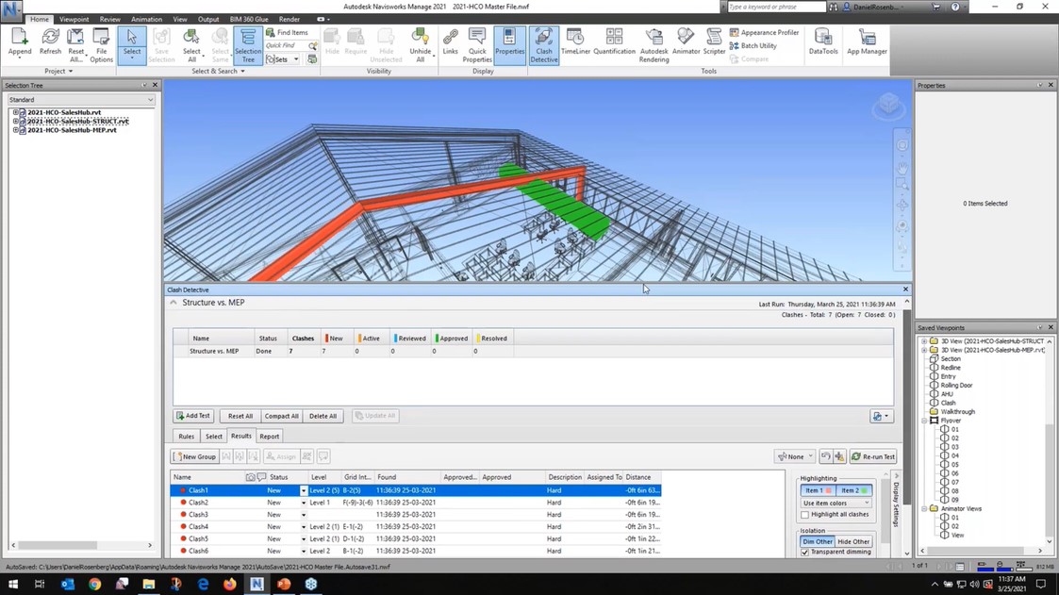Click in the Quick Find field
The height and width of the screenshot is (595, 1059).
(286, 46)
